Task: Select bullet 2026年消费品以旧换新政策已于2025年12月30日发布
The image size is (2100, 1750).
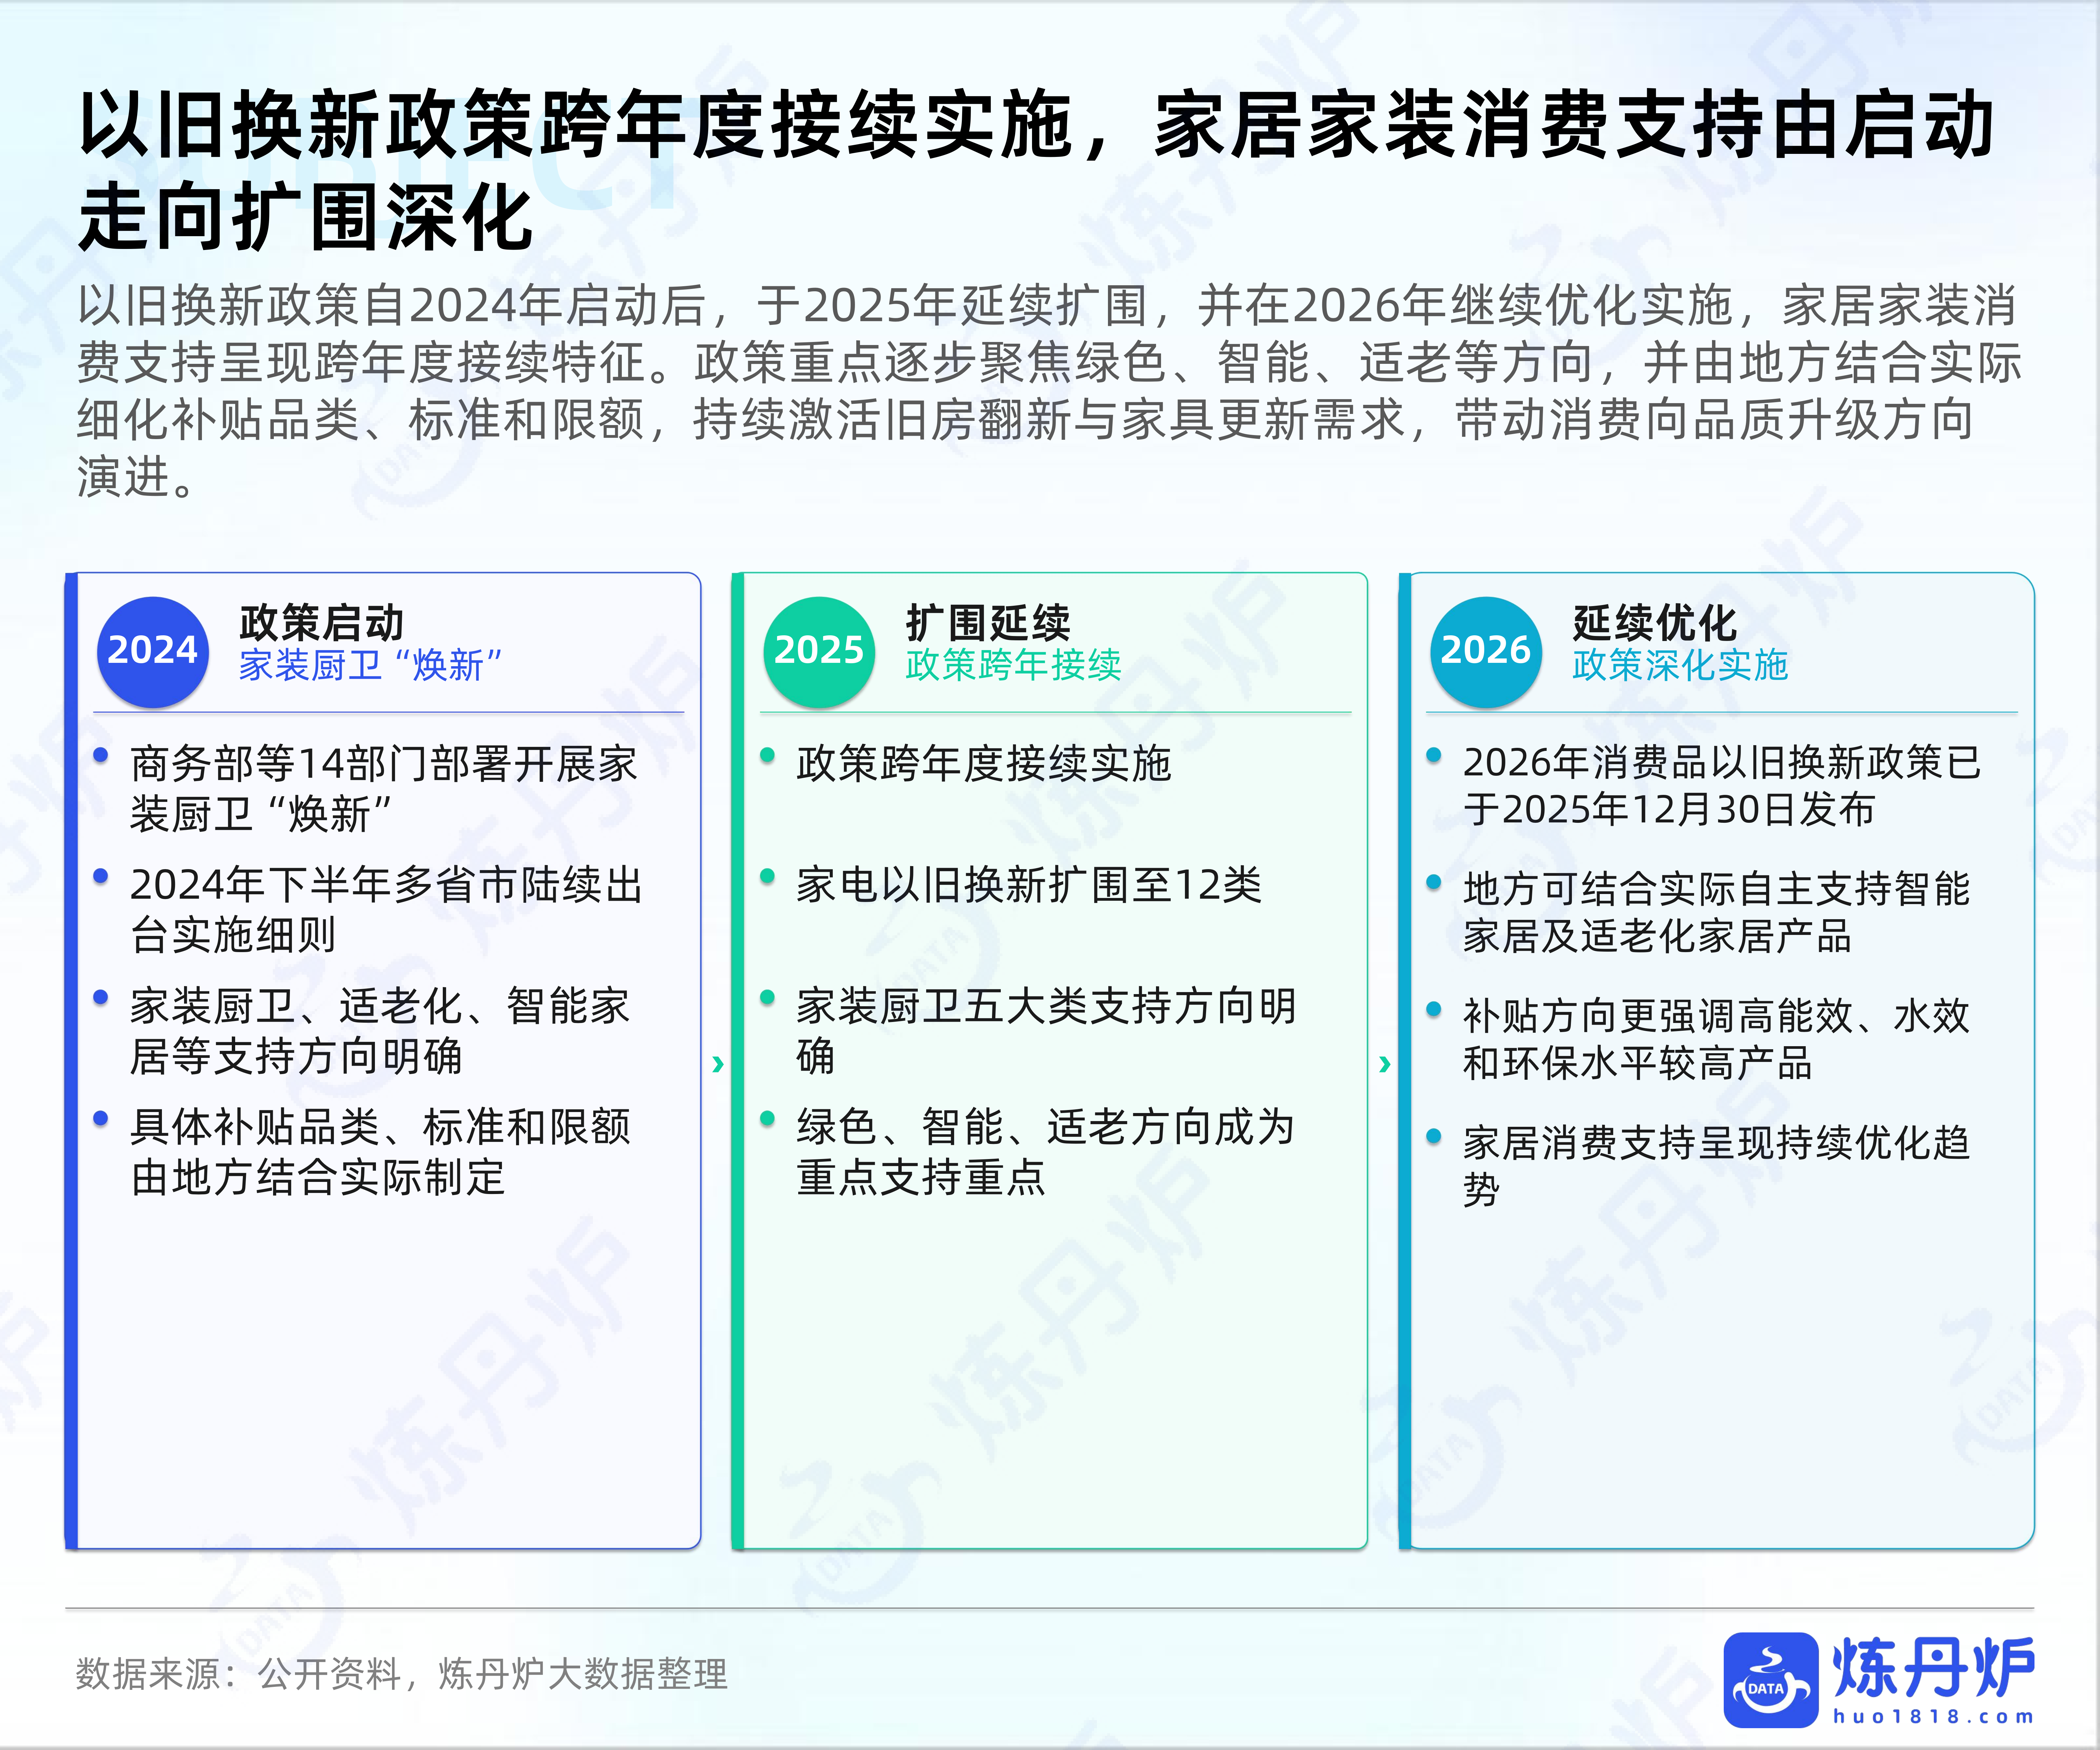Action: point(1722,786)
